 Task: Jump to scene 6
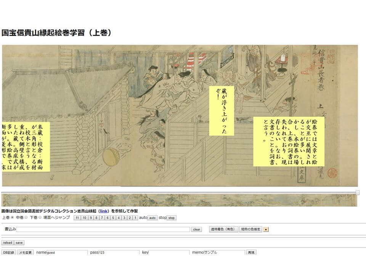108,218
